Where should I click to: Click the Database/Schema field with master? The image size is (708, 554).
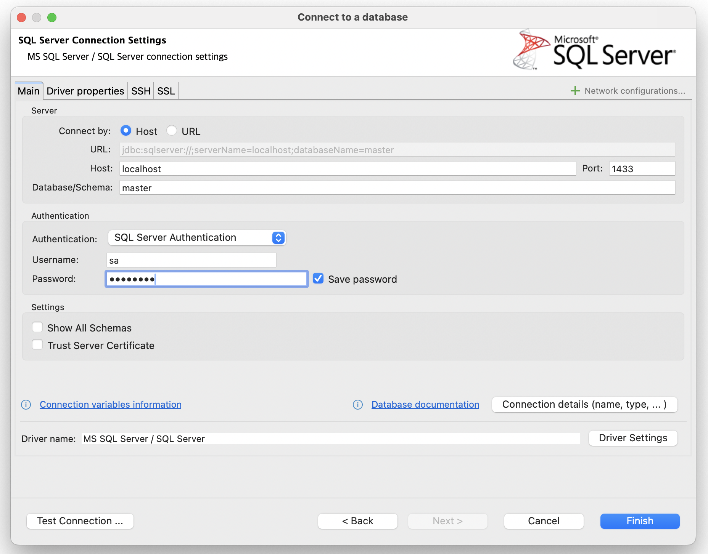[x=397, y=187]
